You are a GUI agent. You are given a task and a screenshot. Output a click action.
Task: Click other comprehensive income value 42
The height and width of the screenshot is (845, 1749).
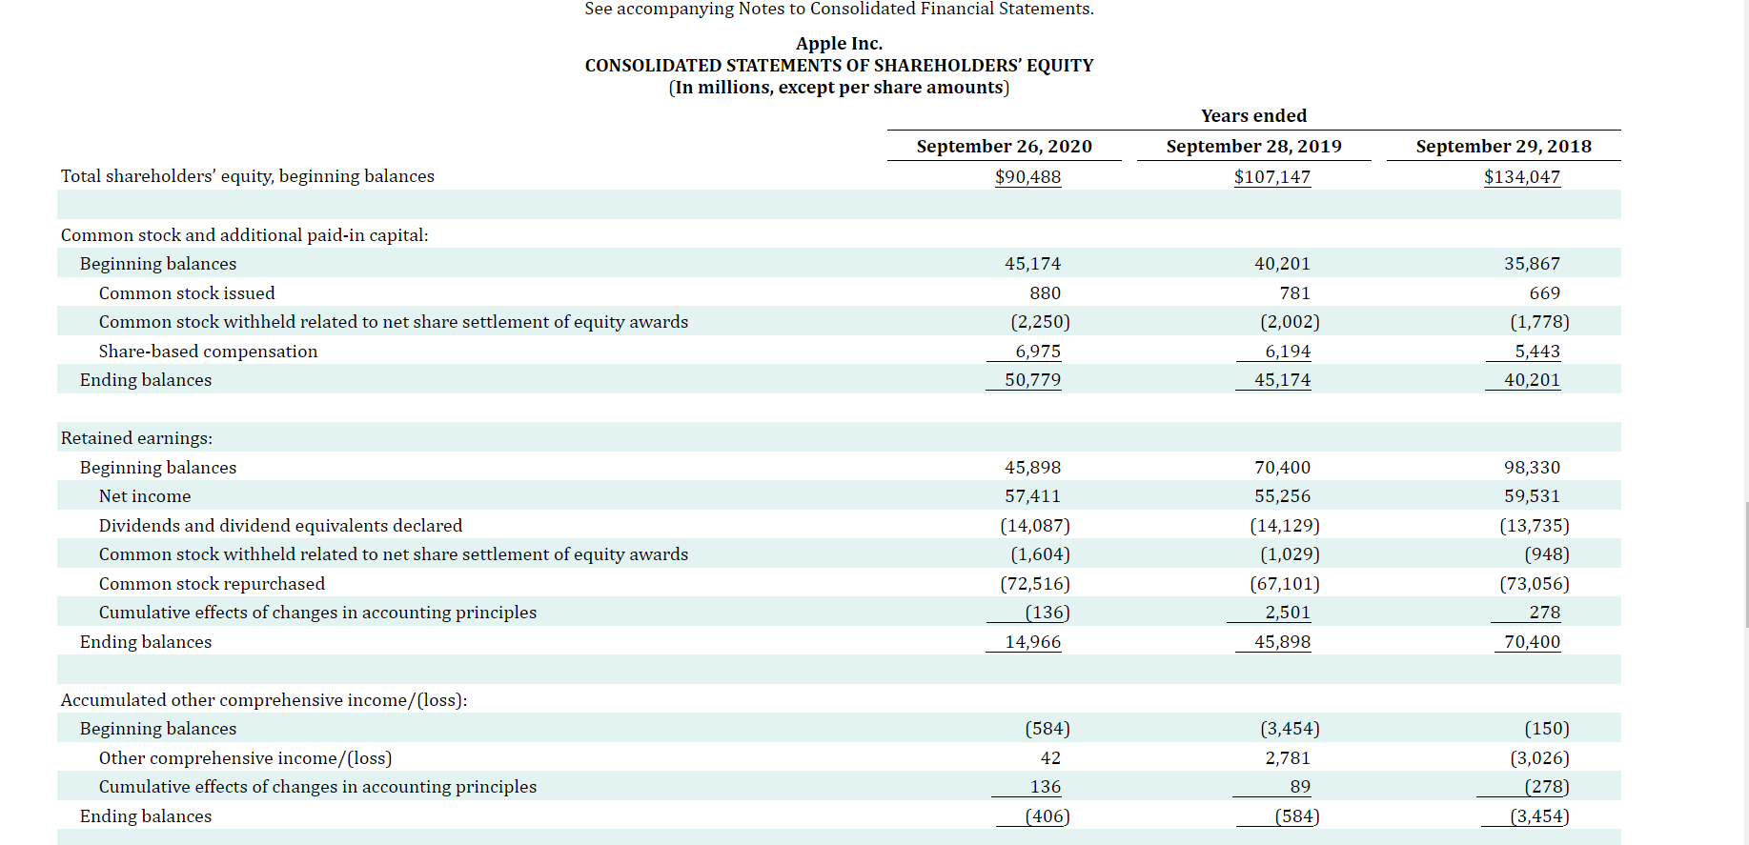click(1050, 758)
